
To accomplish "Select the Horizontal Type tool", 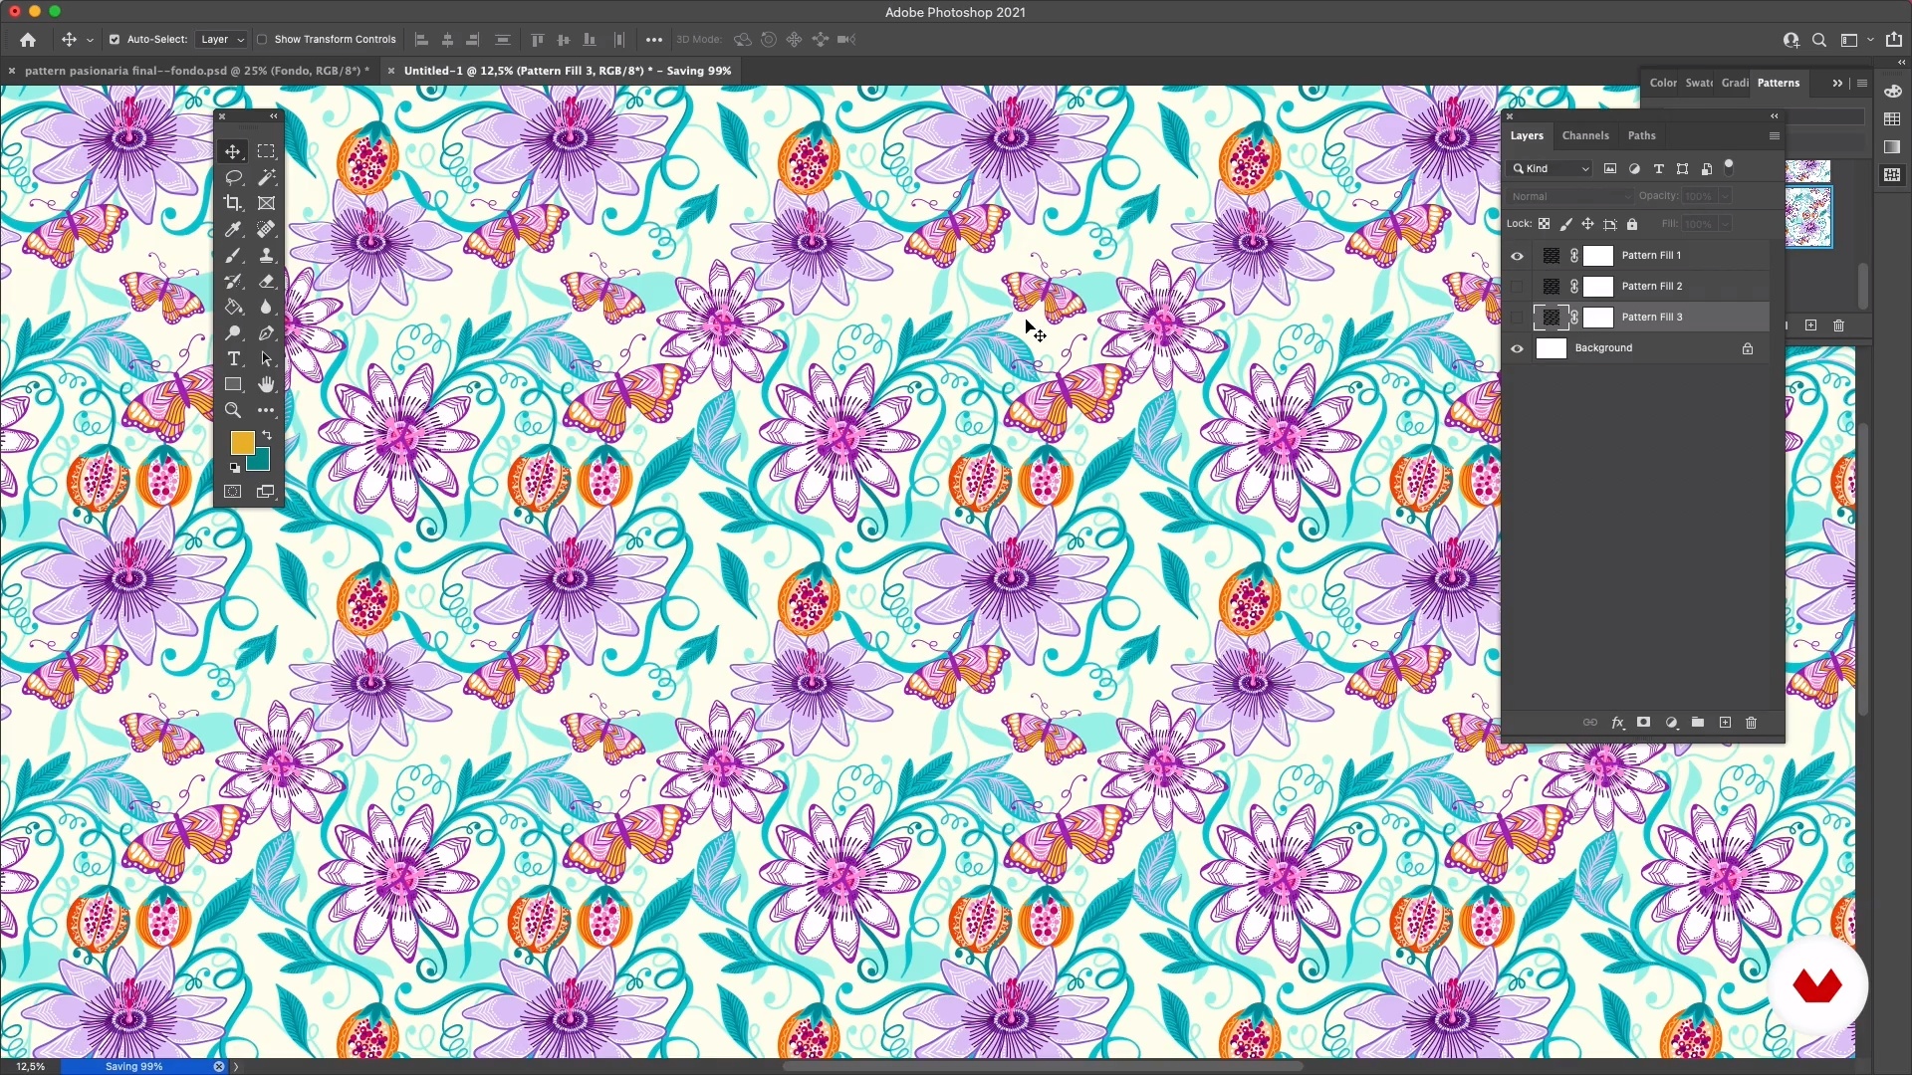I will [x=232, y=358].
